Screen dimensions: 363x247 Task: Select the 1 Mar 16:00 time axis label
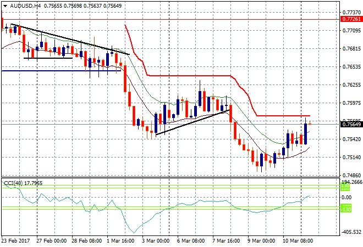point(120,241)
